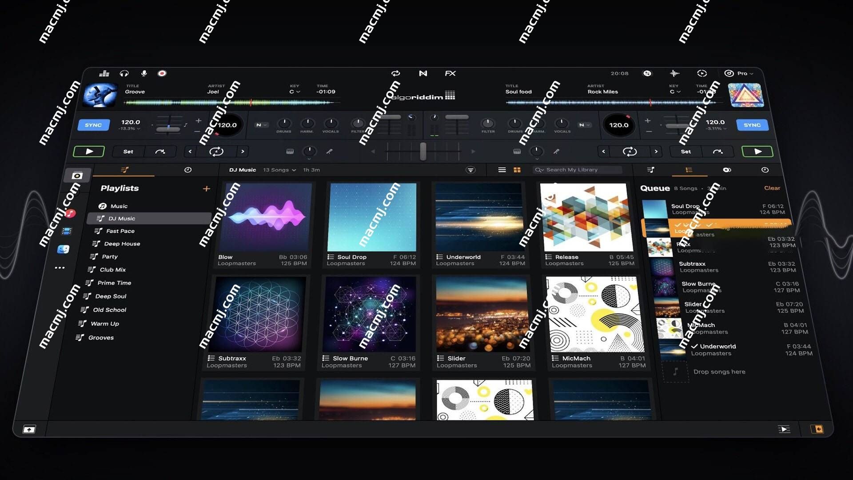Viewport: 853px width, 480px height.
Task: Enable SYNC on right deck
Action: (752, 125)
